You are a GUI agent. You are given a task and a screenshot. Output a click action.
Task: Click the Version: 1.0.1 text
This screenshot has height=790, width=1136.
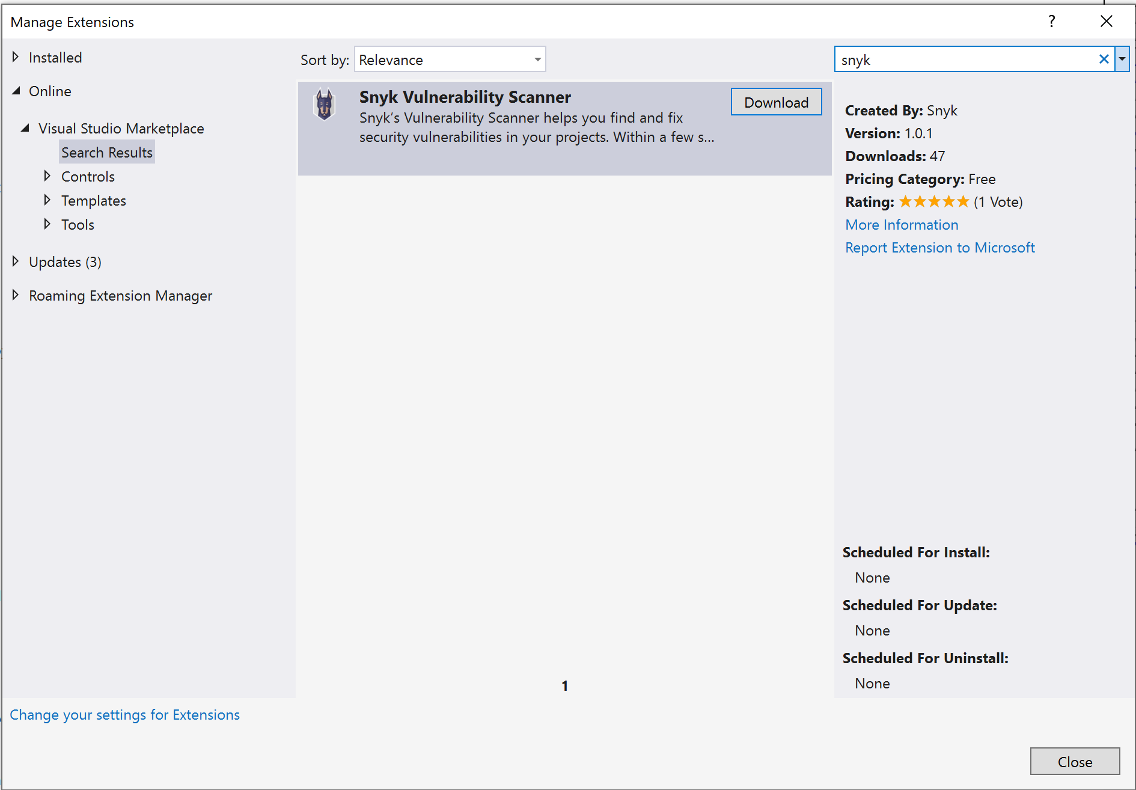tap(888, 133)
